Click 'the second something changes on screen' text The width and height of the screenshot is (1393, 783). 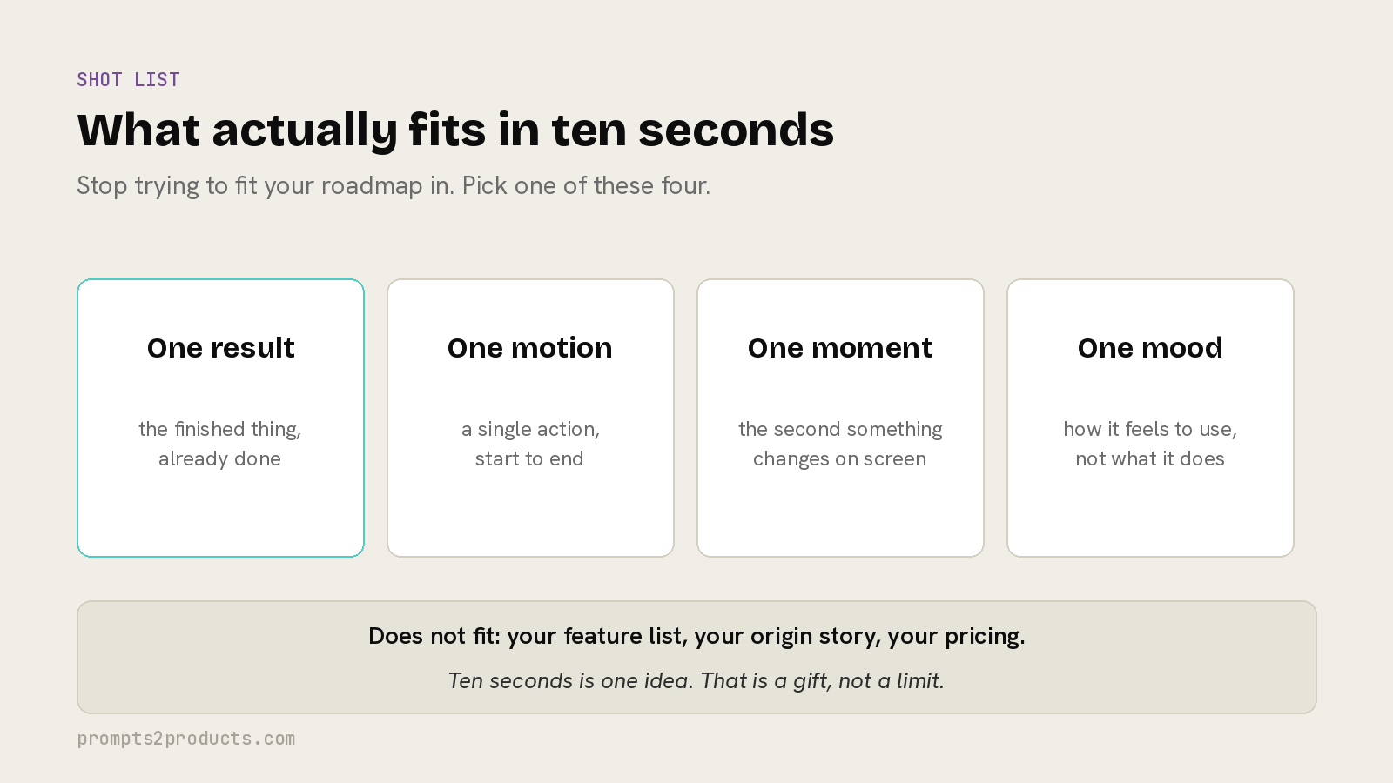[840, 444]
